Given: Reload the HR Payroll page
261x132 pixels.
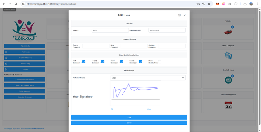Looking at the screenshot, I should tap(16, 4).
